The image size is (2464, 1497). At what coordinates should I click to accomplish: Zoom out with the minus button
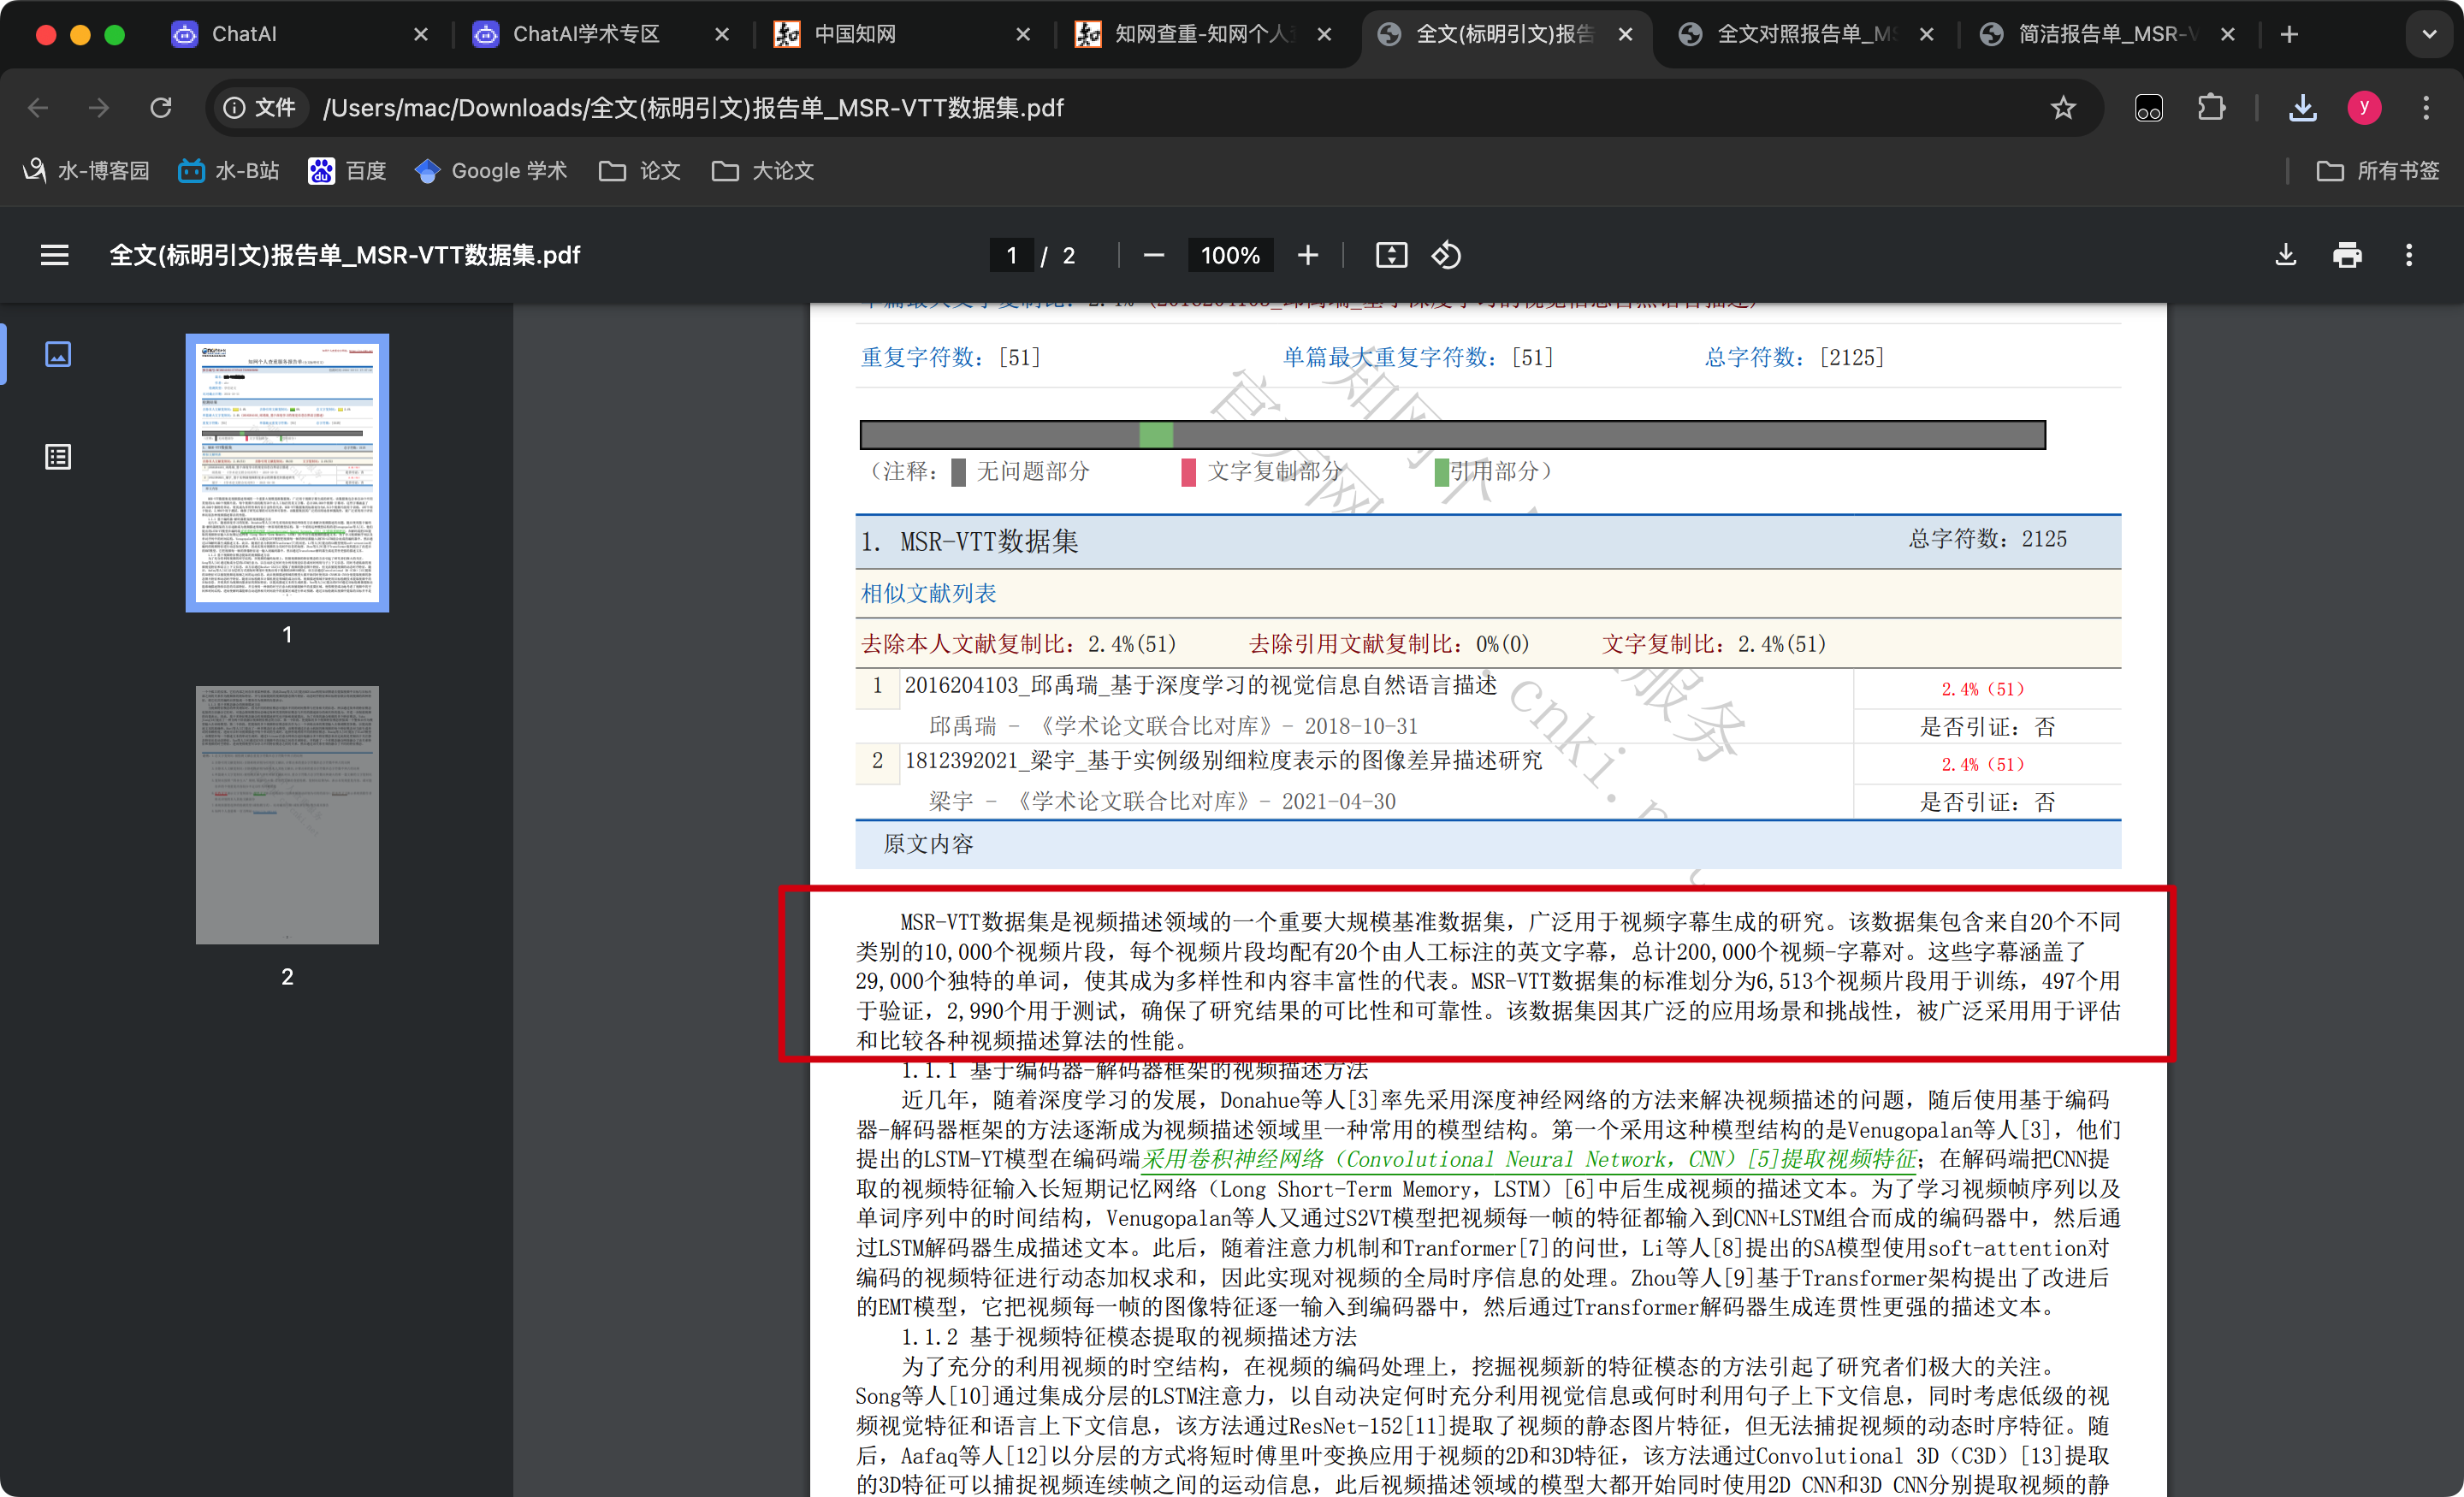[1153, 255]
